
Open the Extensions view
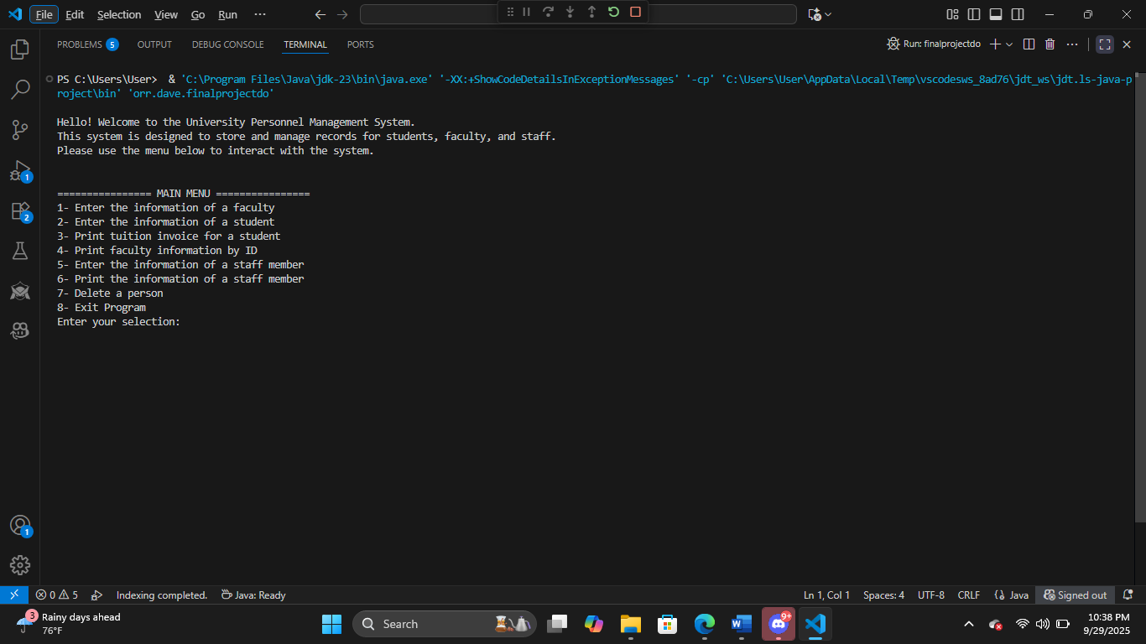click(x=20, y=210)
